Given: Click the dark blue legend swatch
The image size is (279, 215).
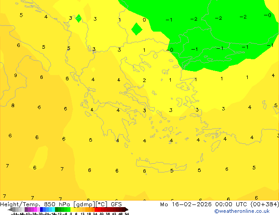Looking at the screenshot, I should click(x=41, y=209).
